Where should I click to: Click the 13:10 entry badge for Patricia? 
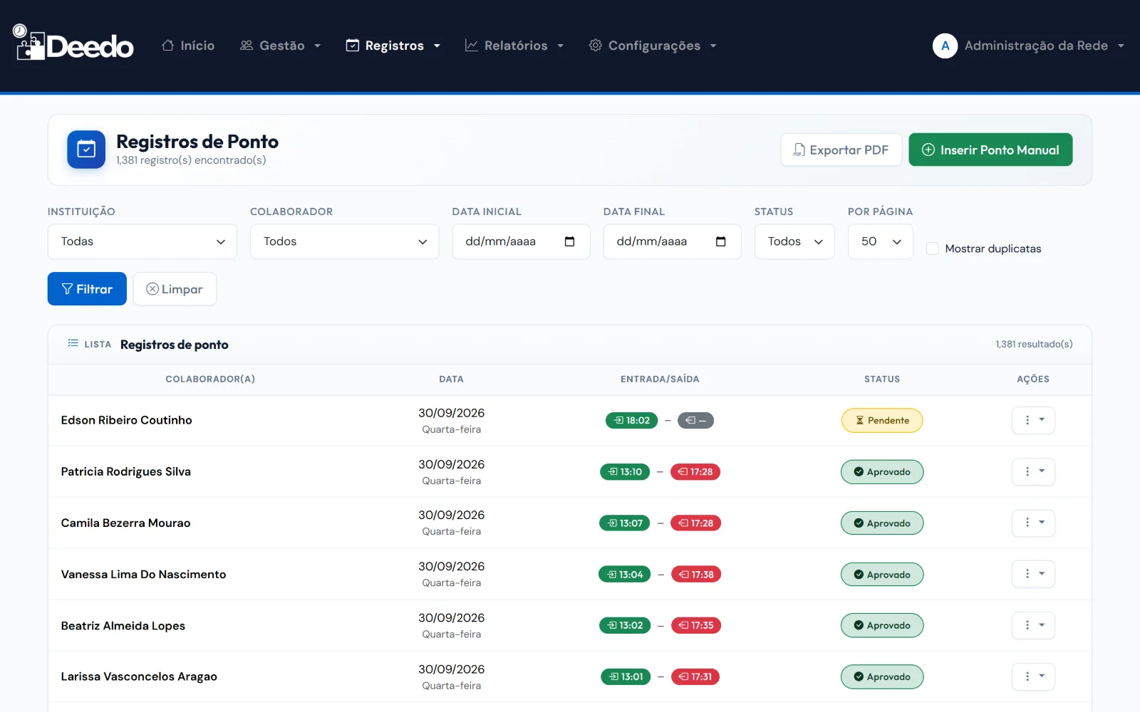tap(625, 471)
